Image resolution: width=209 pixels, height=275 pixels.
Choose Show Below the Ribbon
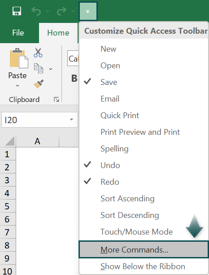pos(144,266)
